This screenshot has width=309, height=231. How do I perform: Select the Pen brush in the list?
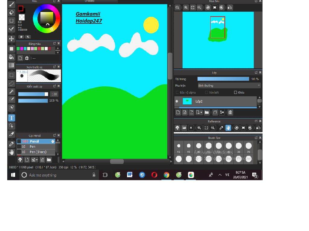pos(36,146)
